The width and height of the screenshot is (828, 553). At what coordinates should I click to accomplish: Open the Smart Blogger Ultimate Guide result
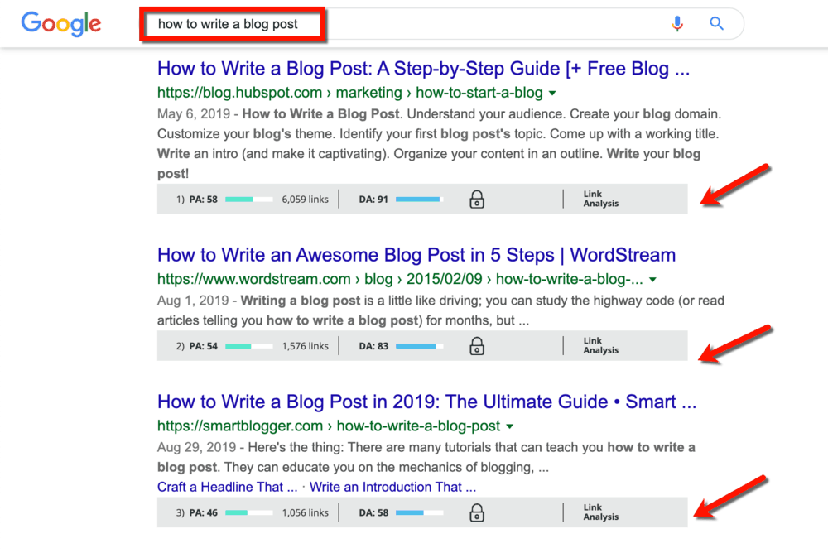tap(426, 402)
